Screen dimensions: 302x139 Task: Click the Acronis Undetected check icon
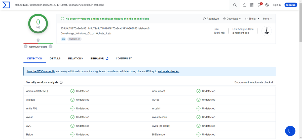72,91
